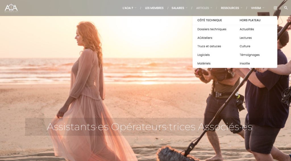This screenshot has height=161, width=291.
Task: Select Culture in the dropdown
Action: click(245, 46)
